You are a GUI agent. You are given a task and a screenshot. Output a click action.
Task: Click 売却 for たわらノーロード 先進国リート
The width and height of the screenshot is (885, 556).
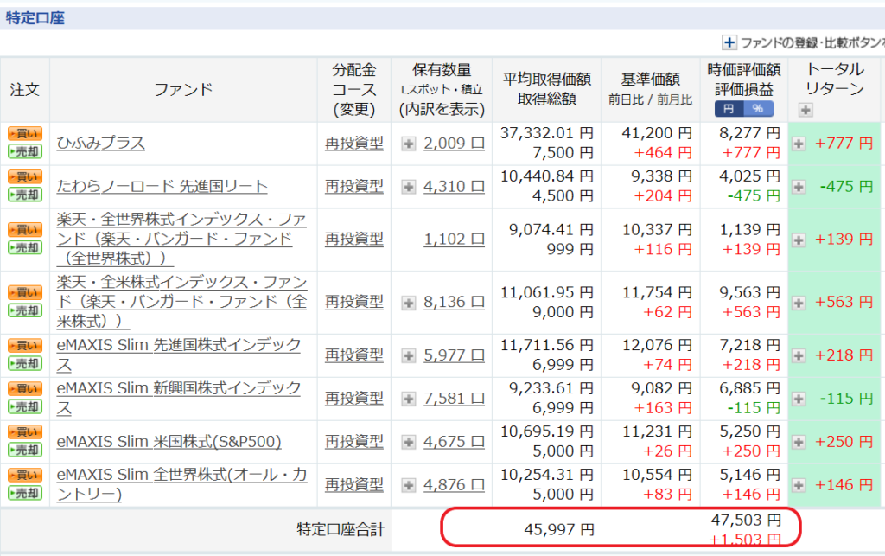(x=25, y=195)
